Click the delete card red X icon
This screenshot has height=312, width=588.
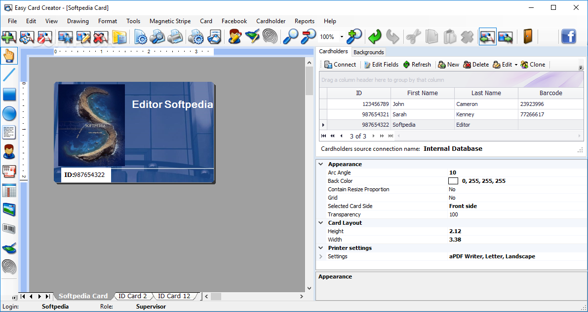(x=101, y=36)
